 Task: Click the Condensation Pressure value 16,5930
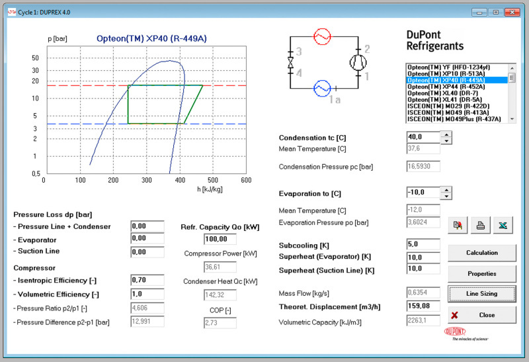(423, 166)
